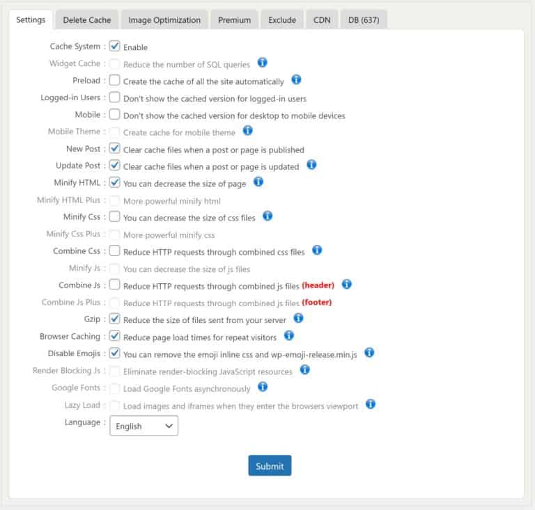The width and height of the screenshot is (535, 510).
Task: Open info icon for Render Blocking Js
Action: tap(304, 370)
